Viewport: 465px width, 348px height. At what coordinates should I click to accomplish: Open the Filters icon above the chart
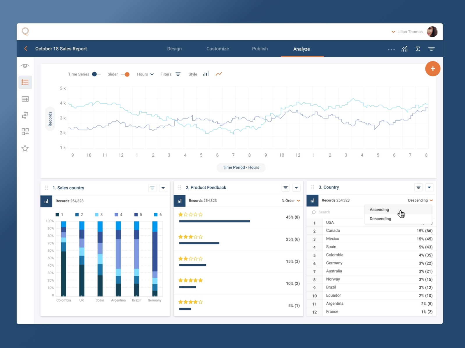178,74
